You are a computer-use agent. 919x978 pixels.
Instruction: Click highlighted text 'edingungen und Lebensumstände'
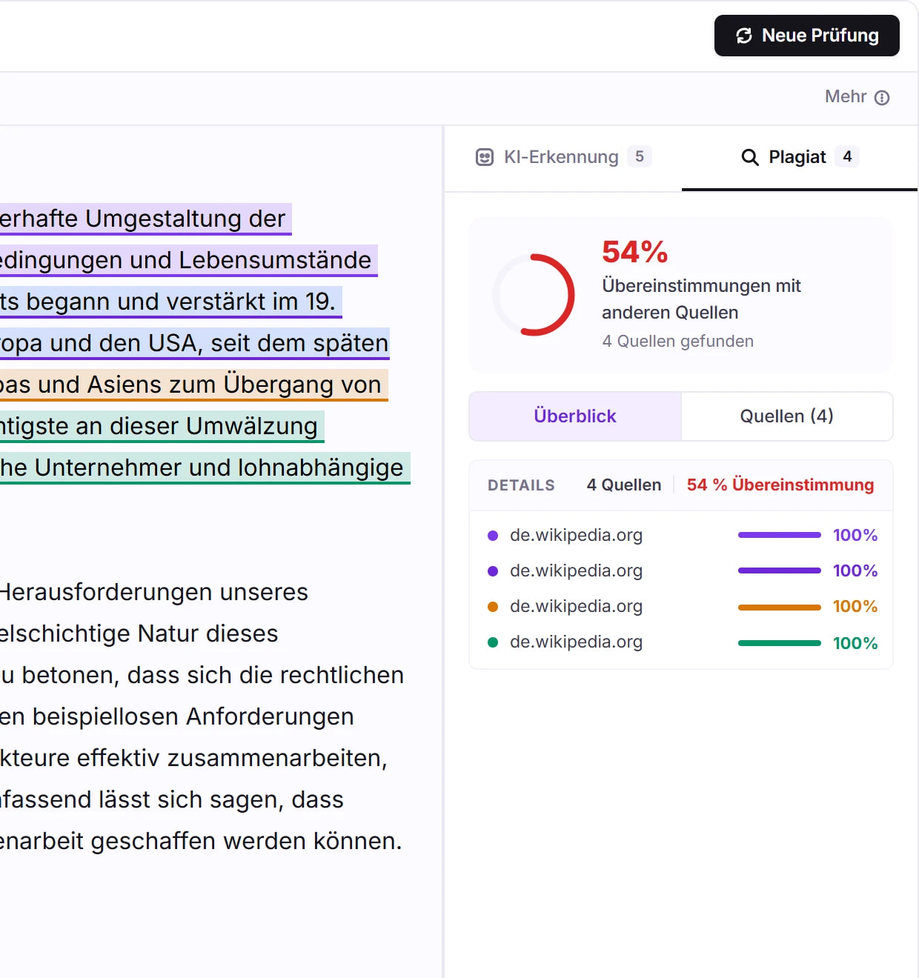185,261
